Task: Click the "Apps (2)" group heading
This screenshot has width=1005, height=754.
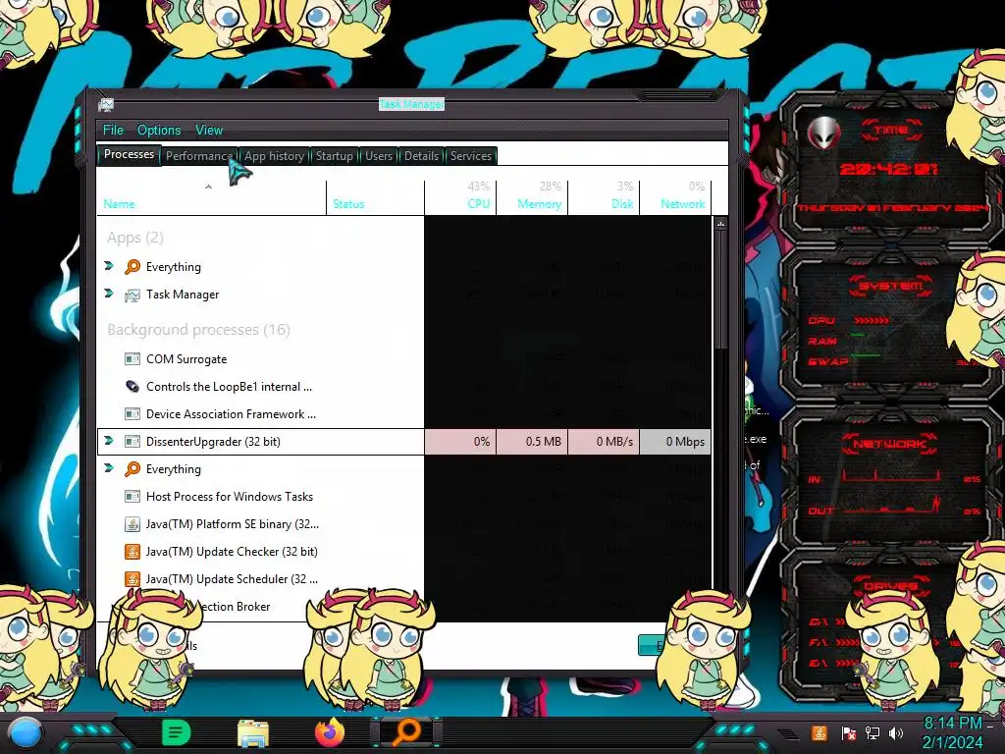Action: point(135,238)
